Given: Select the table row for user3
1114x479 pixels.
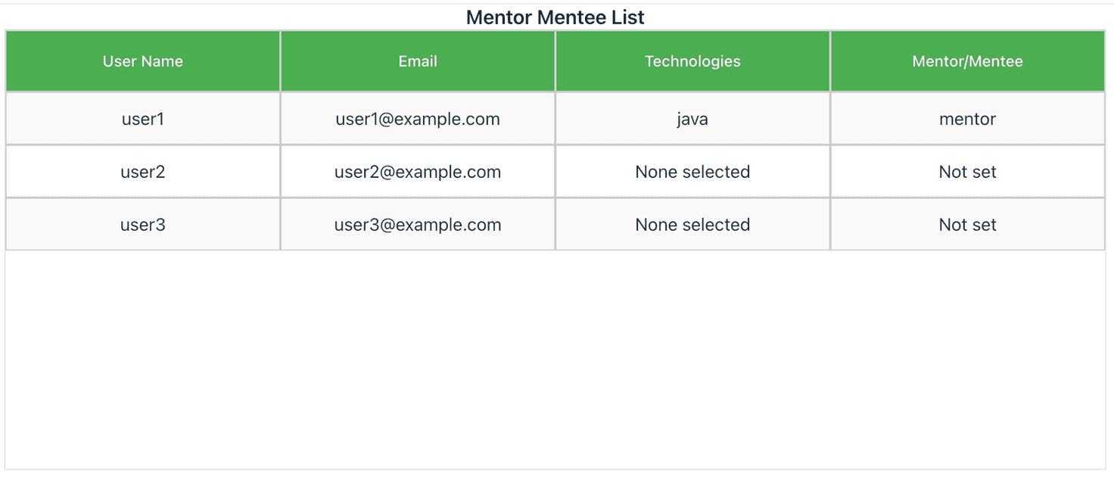Looking at the screenshot, I should click(x=556, y=225).
